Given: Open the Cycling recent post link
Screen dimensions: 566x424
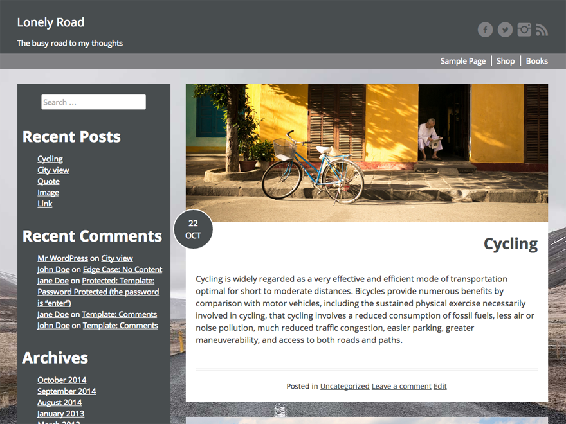Looking at the screenshot, I should (x=50, y=159).
